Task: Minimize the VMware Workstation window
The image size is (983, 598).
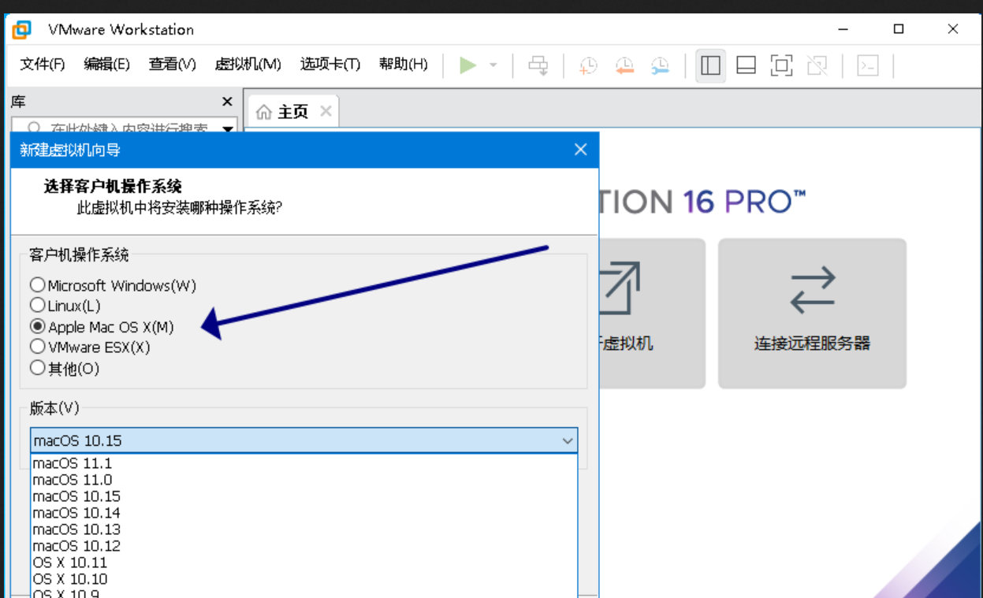Action: 843,30
